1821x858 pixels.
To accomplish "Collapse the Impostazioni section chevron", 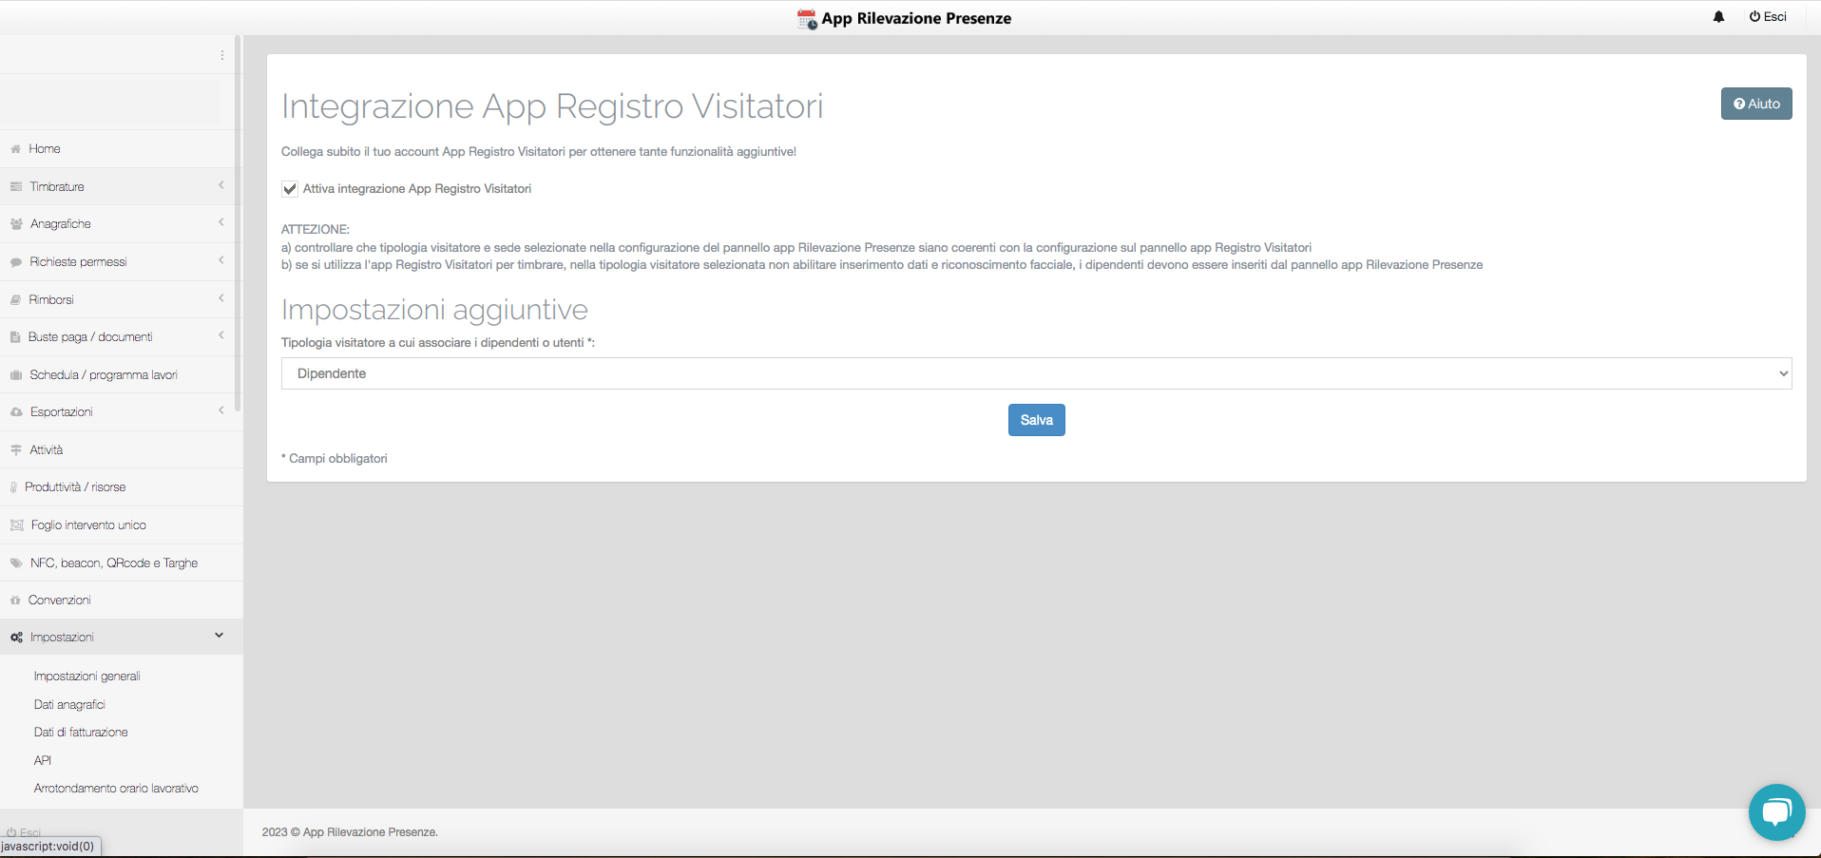I will (220, 636).
